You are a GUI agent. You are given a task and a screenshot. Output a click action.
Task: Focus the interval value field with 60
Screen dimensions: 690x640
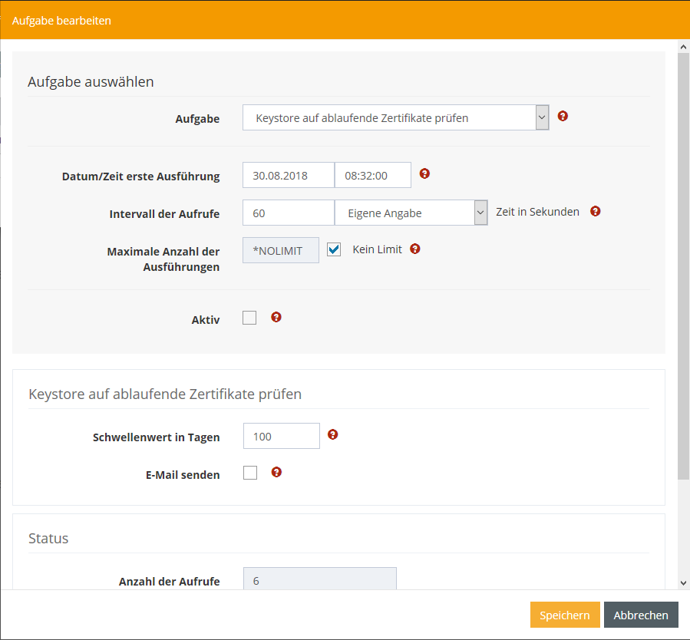(x=288, y=213)
